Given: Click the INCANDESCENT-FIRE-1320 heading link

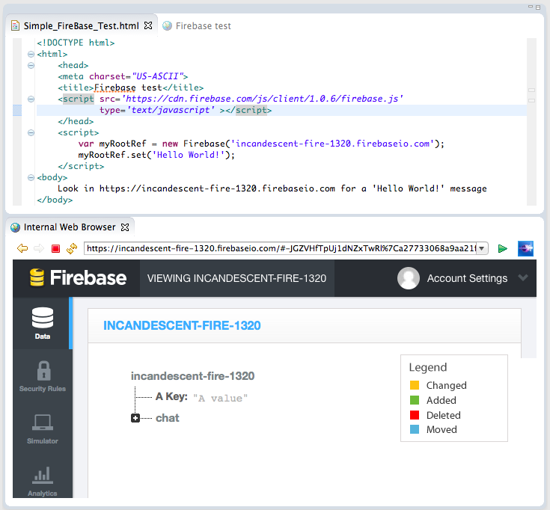Looking at the screenshot, I should tap(182, 325).
